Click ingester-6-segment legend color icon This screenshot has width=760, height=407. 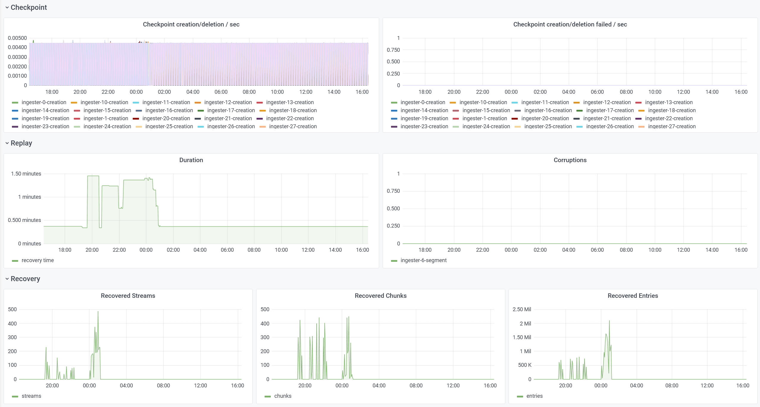coord(394,261)
